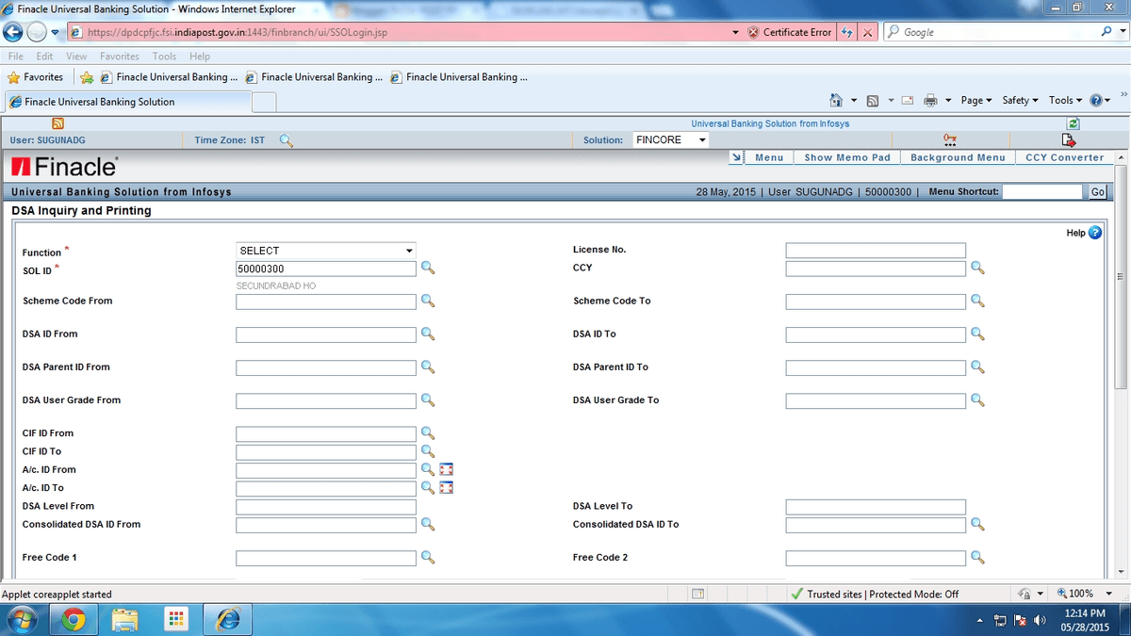Click the Time Zone magnifier icon

pyautogui.click(x=287, y=140)
